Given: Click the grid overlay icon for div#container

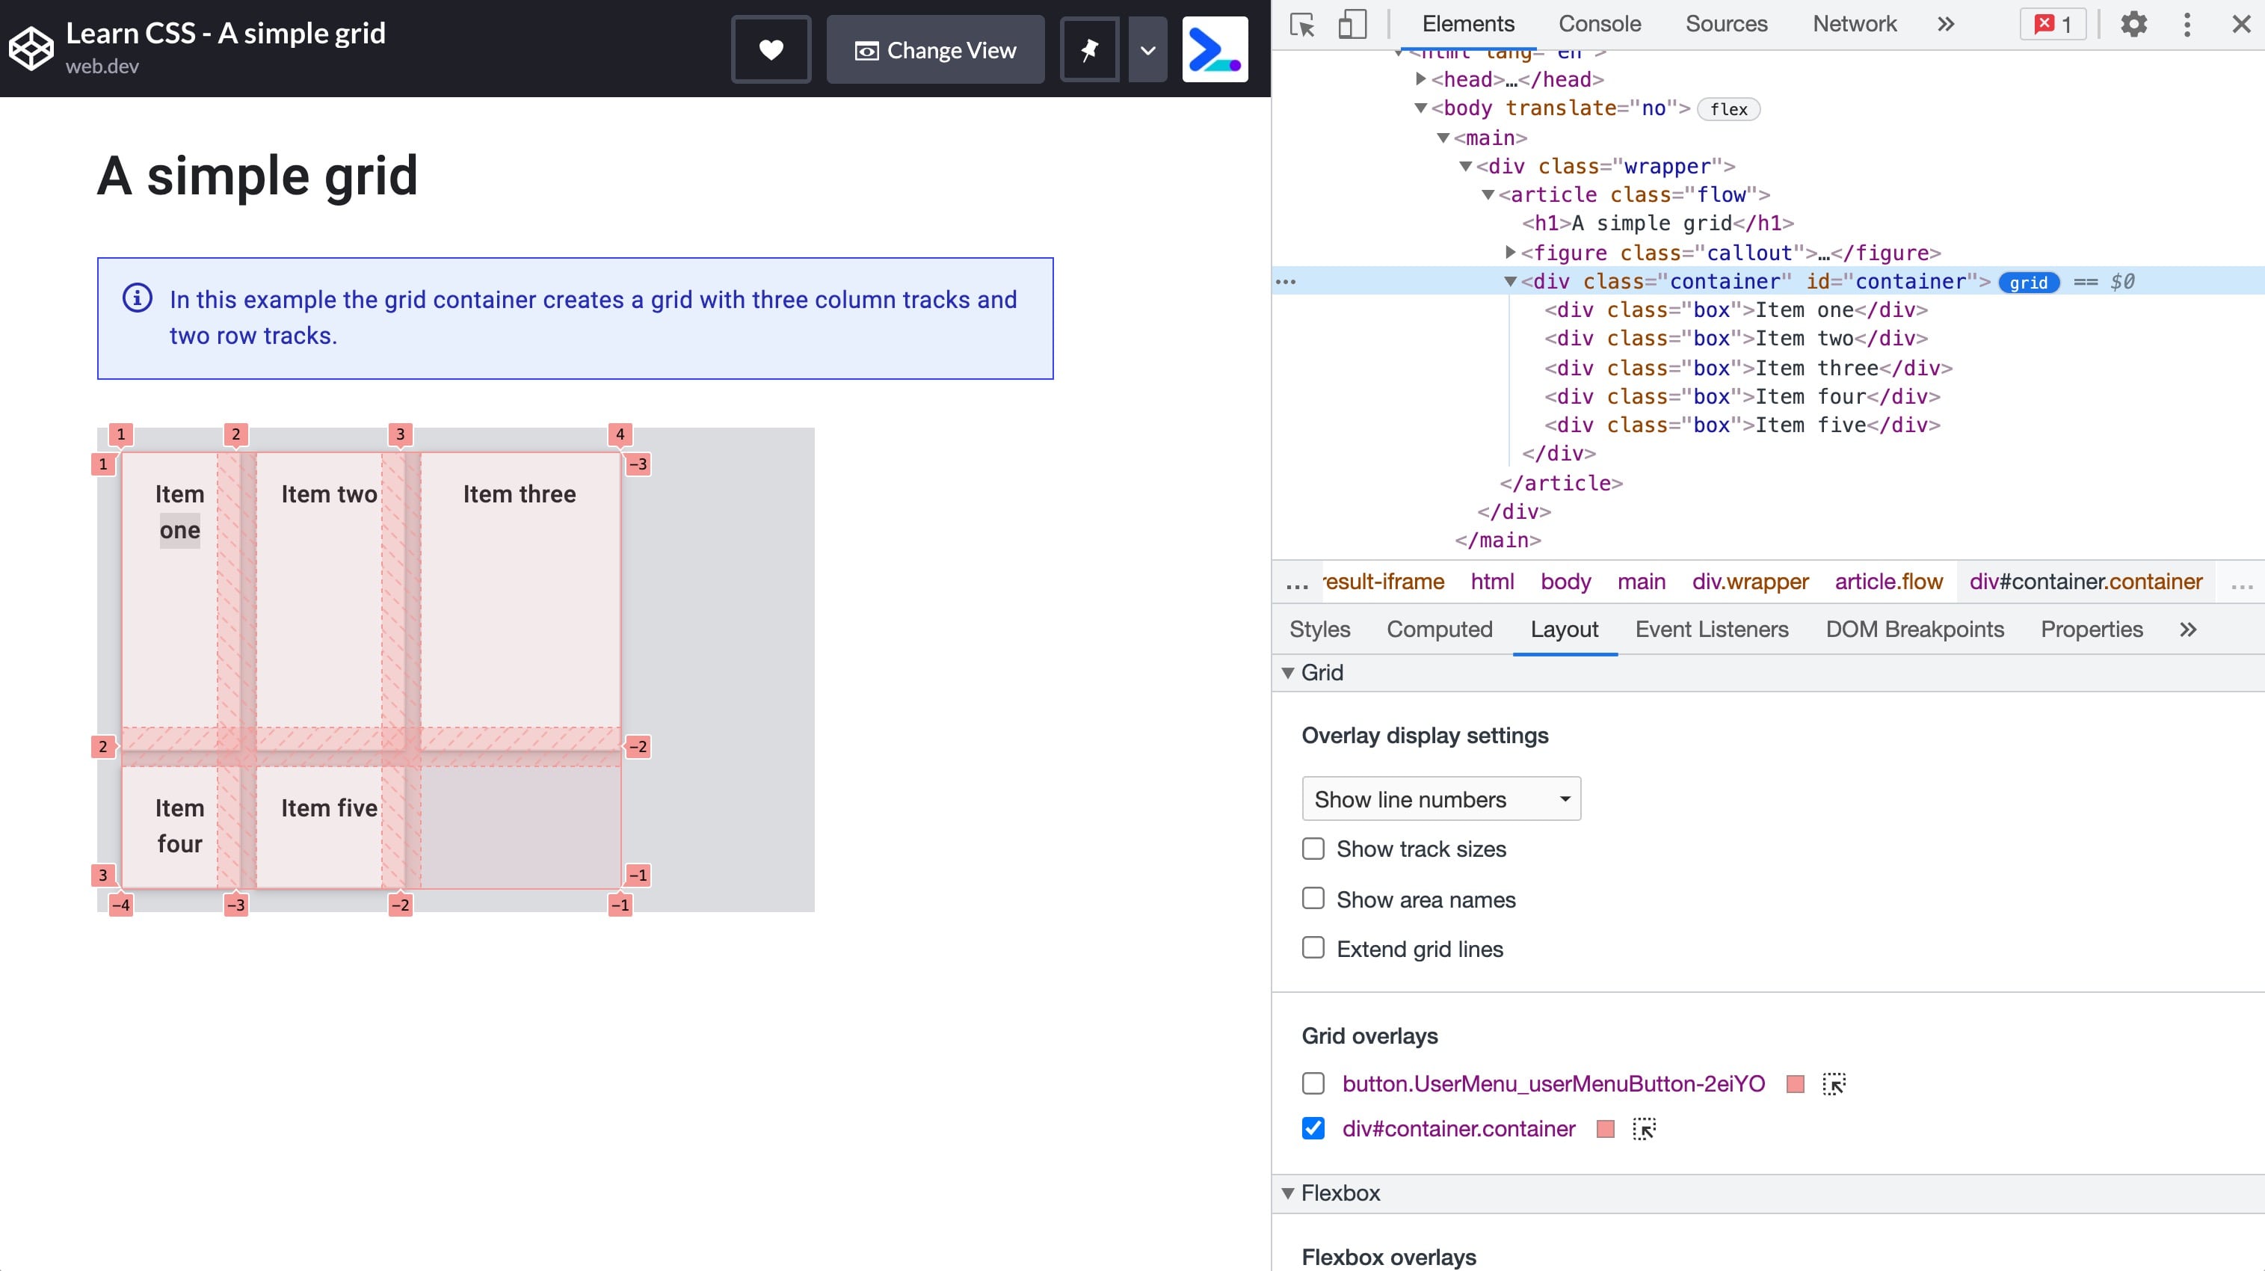Looking at the screenshot, I should (1645, 1128).
